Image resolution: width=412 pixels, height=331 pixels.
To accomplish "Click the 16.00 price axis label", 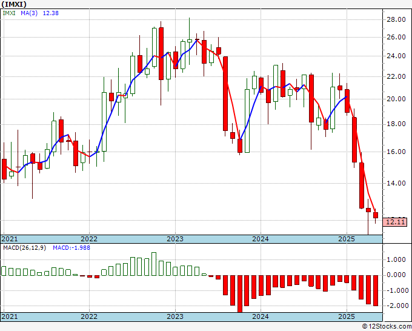I will 396,152.
